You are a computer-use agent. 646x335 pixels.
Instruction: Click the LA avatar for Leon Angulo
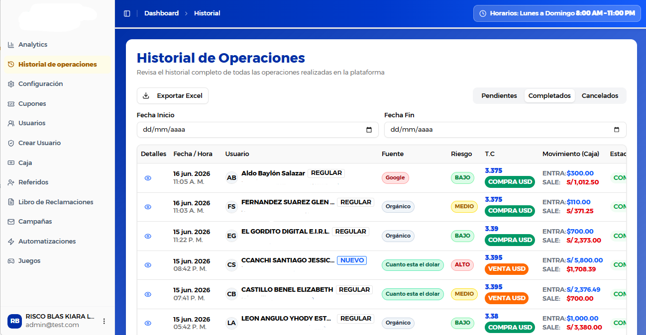(231, 323)
